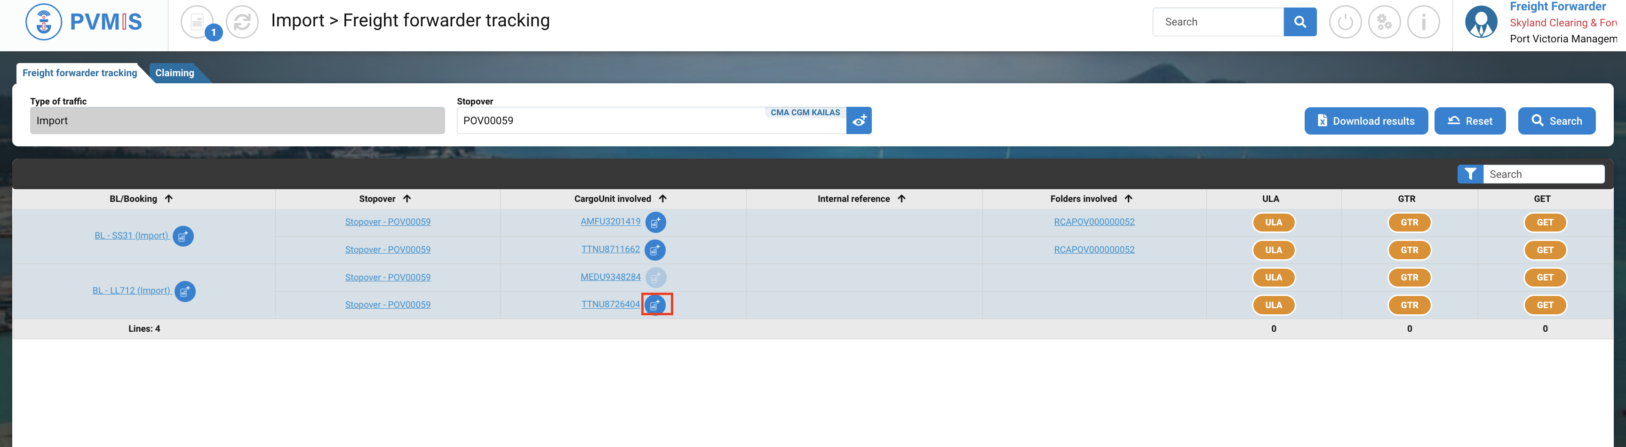The width and height of the screenshot is (1626, 447).
Task: Sort by the BL/Booking column arrow
Action: (x=168, y=199)
